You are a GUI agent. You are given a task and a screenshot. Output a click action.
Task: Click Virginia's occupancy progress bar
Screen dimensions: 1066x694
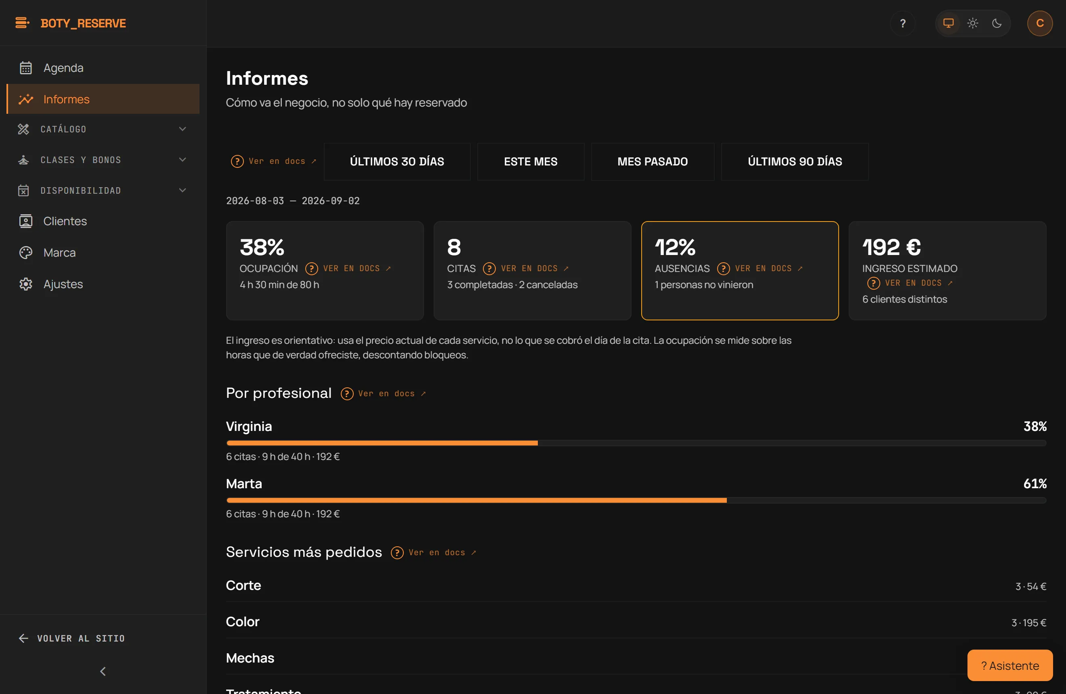pyautogui.click(x=636, y=443)
